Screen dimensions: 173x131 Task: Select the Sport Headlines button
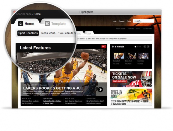pos(28,33)
